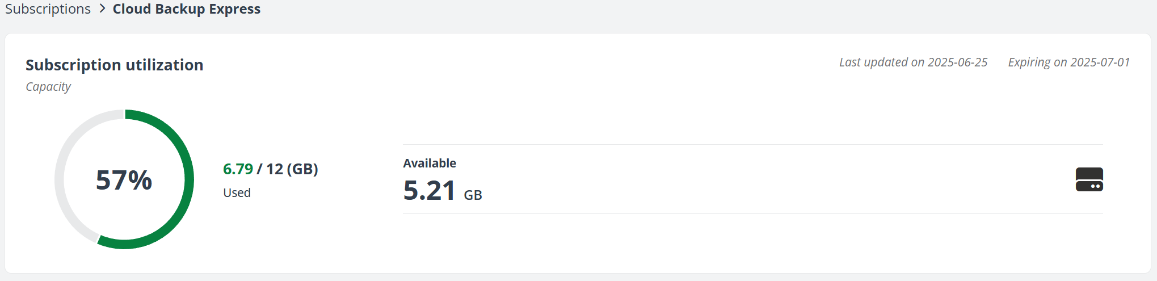Viewport: 1157px width, 281px height.
Task: Click the 5.21 available value
Action: (429, 191)
